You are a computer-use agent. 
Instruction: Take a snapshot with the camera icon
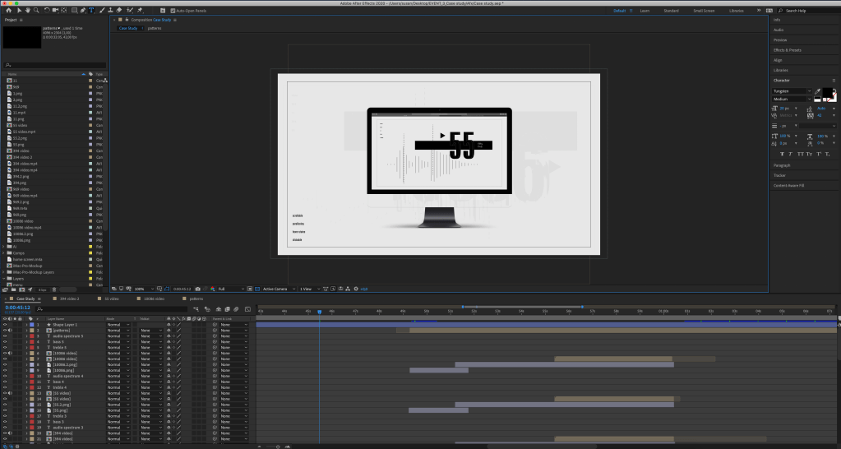pyautogui.click(x=198, y=289)
